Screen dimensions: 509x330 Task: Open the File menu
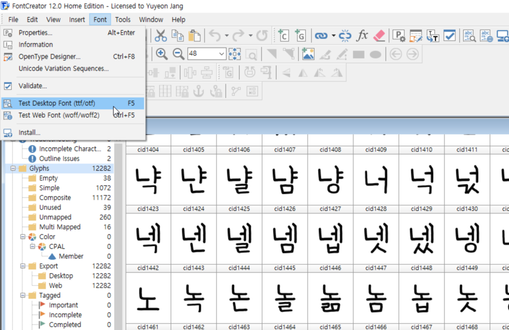click(14, 20)
